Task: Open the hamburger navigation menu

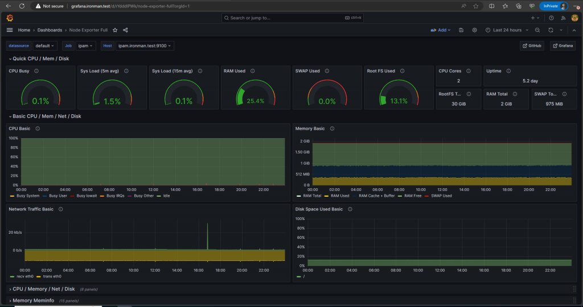Action: (10, 30)
